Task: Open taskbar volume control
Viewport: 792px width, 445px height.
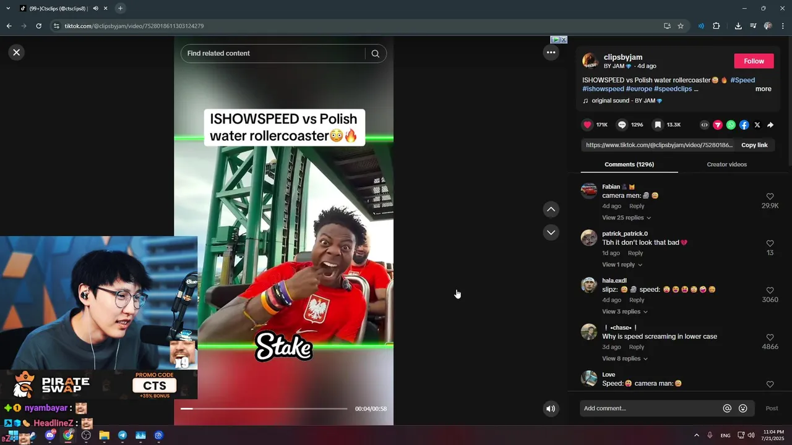Action: (x=751, y=436)
